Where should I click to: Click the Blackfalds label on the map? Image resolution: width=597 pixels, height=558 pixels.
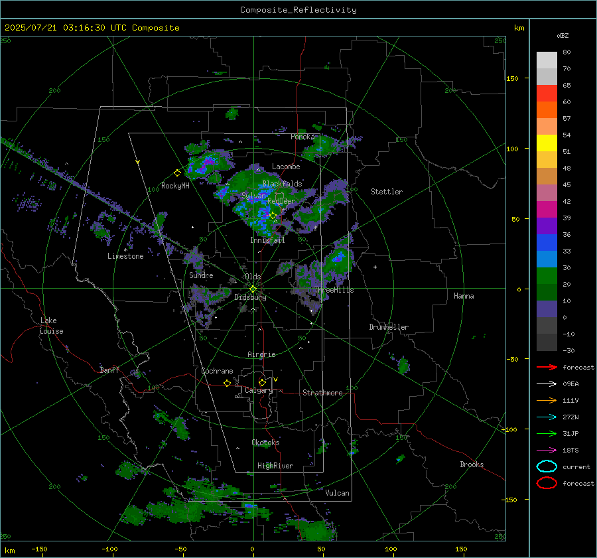282,184
